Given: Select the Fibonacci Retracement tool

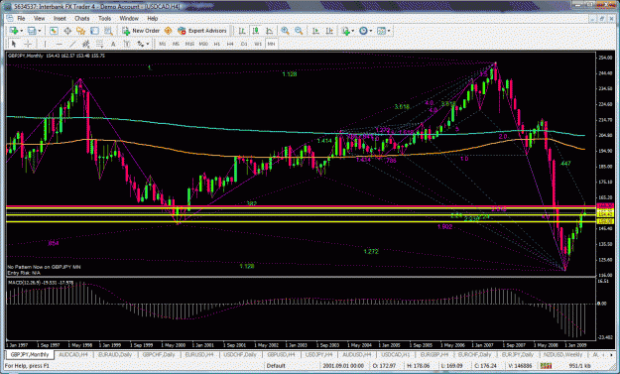Looking at the screenshot, I should pos(99,44).
